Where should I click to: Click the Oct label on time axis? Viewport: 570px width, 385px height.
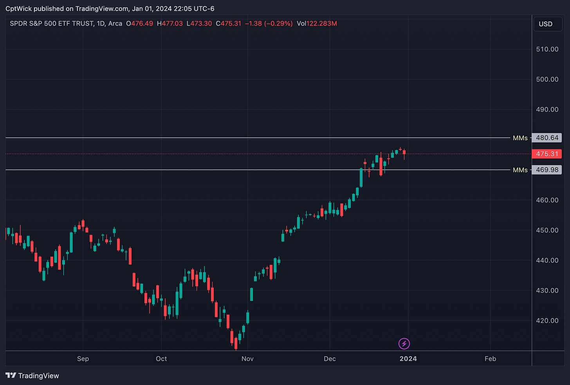click(x=161, y=359)
